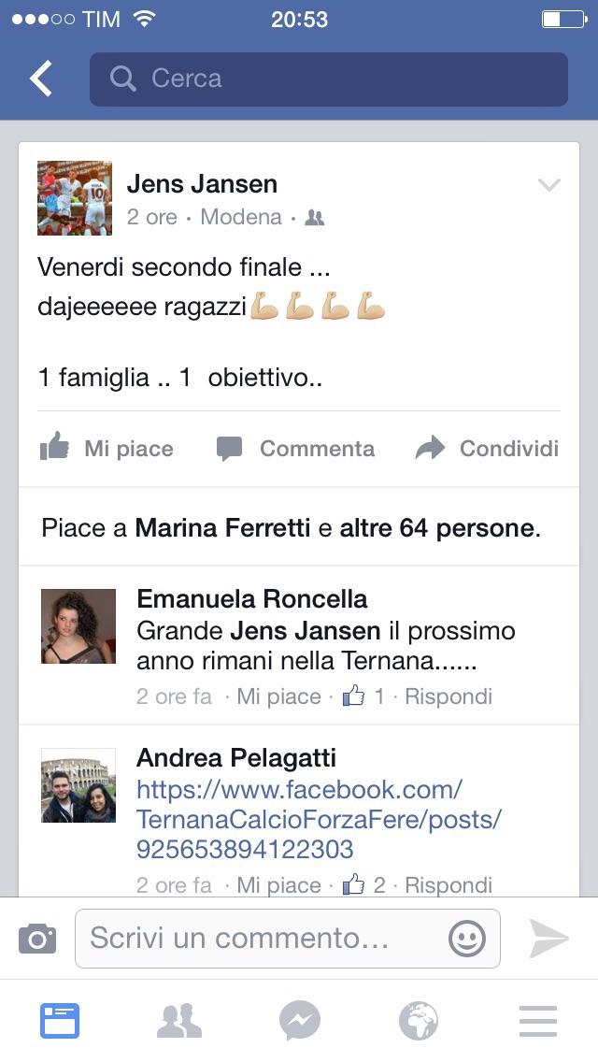The width and height of the screenshot is (598, 1062).
Task: Reply to Emanuela Roncella's comment with Rispondi
Action: [448, 696]
